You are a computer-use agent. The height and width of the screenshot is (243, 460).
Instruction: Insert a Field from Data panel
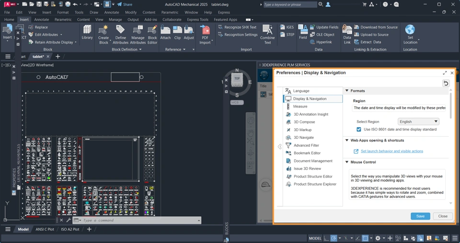[303, 32]
